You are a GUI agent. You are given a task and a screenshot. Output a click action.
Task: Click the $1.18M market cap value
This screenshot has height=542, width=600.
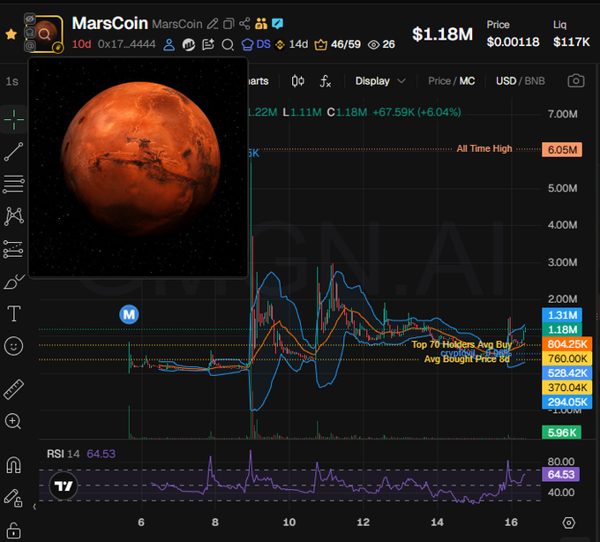(x=442, y=34)
